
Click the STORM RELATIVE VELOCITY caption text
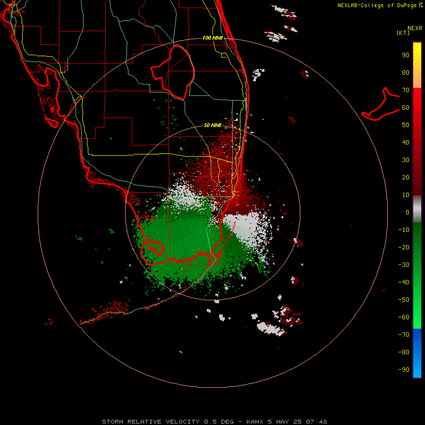(151, 422)
